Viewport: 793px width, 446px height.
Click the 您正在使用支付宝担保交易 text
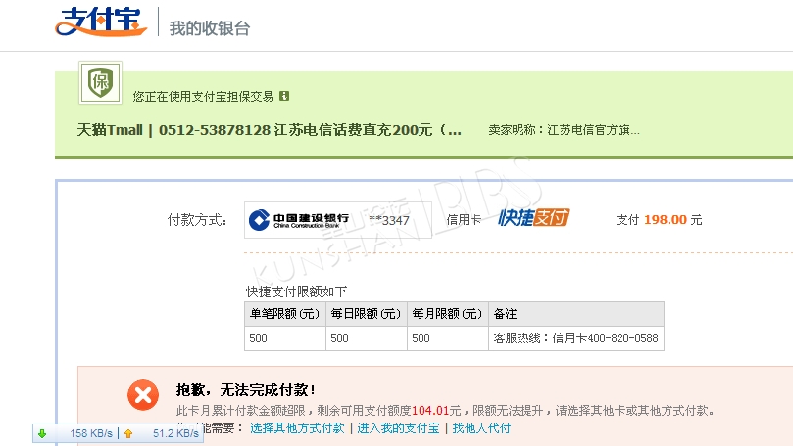pos(203,97)
